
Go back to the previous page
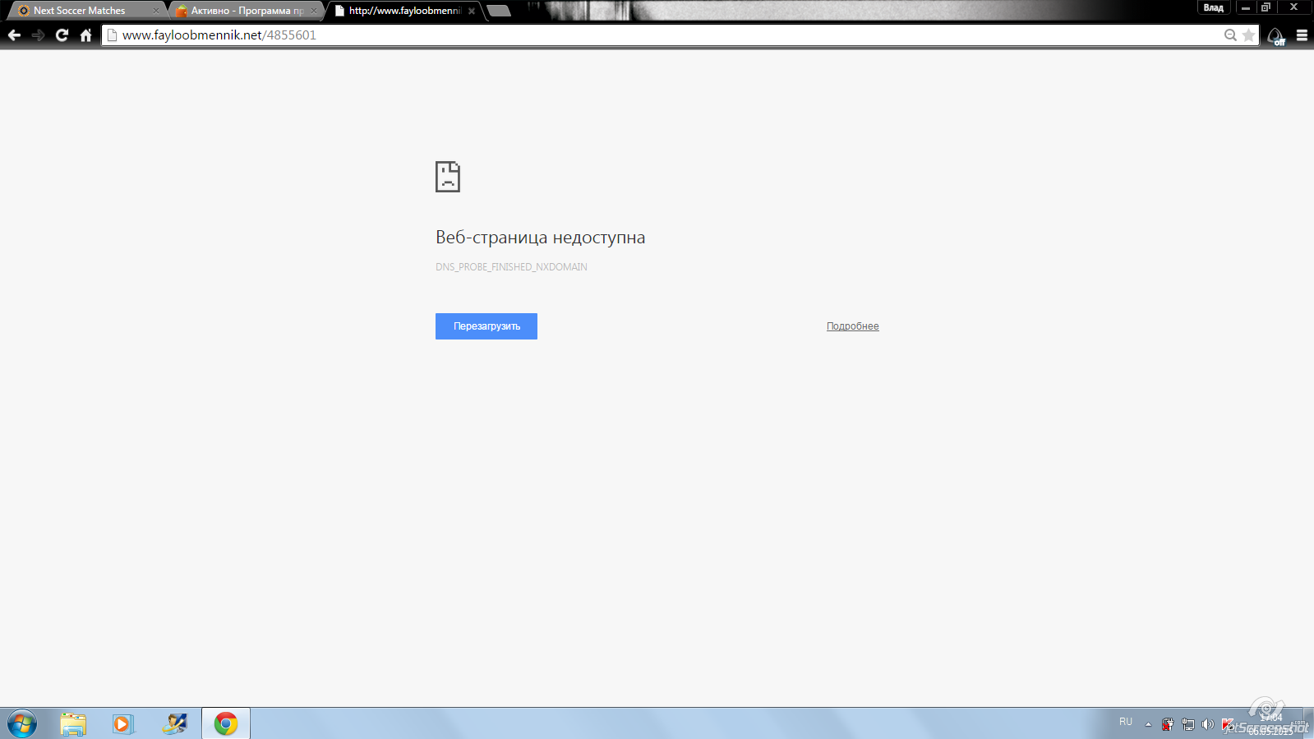(x=14, y=35)
